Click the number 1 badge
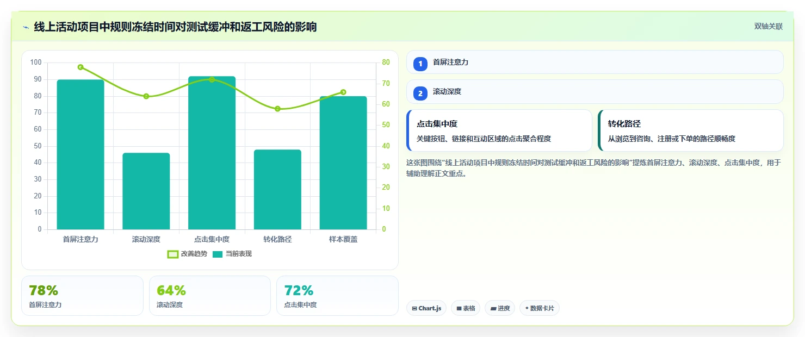This screenshot has width=805, height=337. 420,64
